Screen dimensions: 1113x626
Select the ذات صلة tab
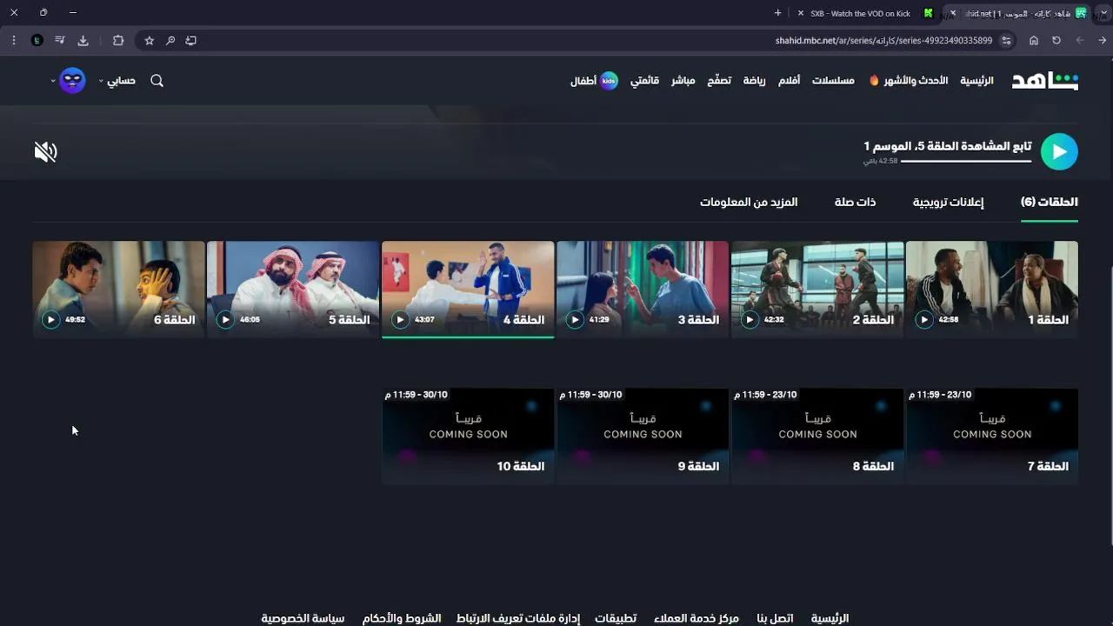(x=855, y=202)
